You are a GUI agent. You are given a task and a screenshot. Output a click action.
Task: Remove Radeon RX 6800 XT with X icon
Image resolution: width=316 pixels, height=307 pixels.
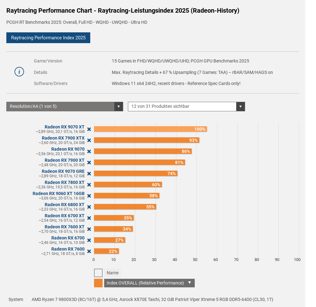89,207
